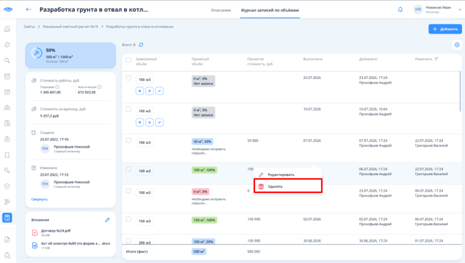465x263 pixels.
Task: Tick the checkbox for the 23.07.2026 17:24 unrecorded row
Action: click(x=129, y=78)
